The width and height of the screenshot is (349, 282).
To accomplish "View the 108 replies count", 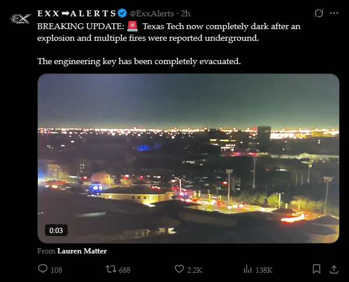I will click(x=56, y=270).
